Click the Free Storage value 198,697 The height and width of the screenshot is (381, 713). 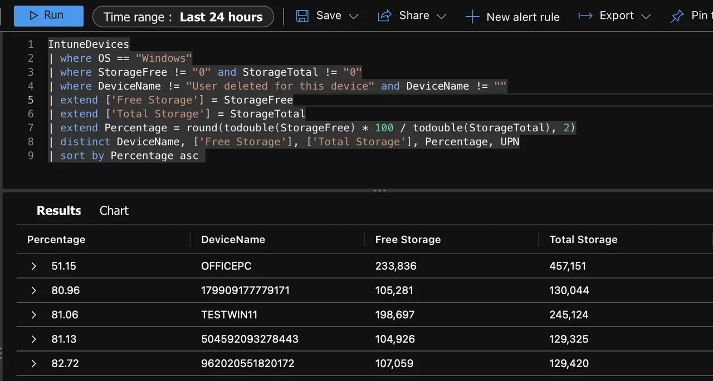[395, 315]
